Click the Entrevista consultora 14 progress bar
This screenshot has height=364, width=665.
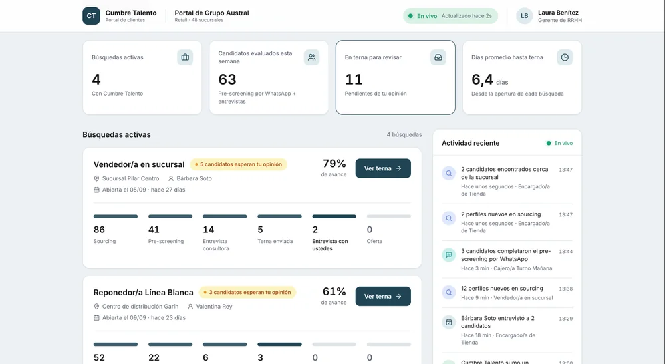point(225,216)
